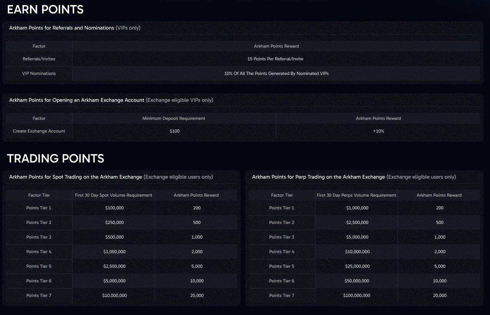Click the First 30 Day Spot Volume Requirement header
This screenshot has width=490, height=315.
click(x=114, y=195)
